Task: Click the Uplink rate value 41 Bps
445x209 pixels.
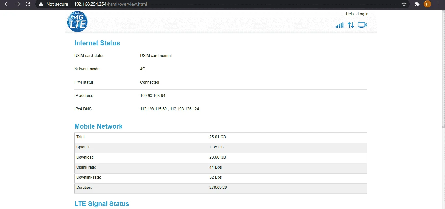Action: [x=215, y=167]
